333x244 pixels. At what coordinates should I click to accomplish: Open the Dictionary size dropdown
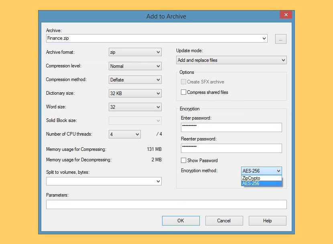tap(135, 94)
